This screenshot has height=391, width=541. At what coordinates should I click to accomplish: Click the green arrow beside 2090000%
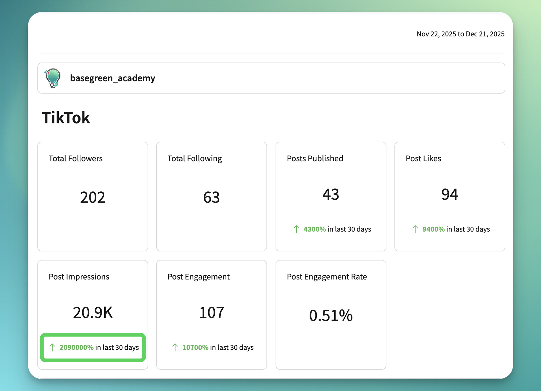[52, 347]
